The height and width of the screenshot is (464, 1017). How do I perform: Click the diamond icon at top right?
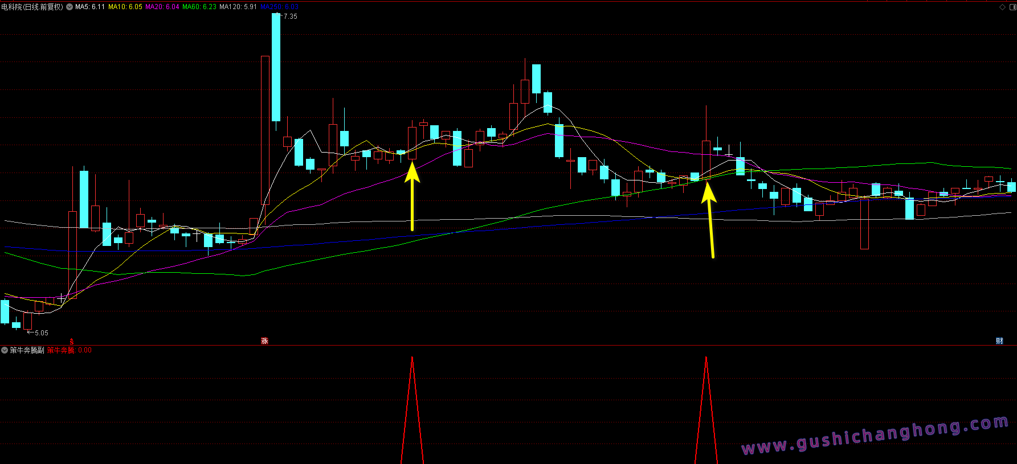click(1003, 7)
